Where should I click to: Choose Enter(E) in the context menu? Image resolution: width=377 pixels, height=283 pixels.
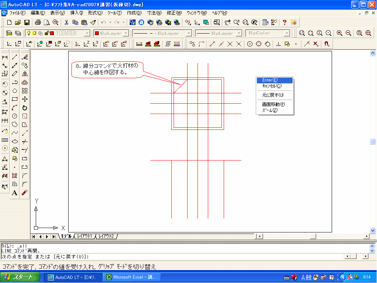pyautogui.click(x=275, y=80)
